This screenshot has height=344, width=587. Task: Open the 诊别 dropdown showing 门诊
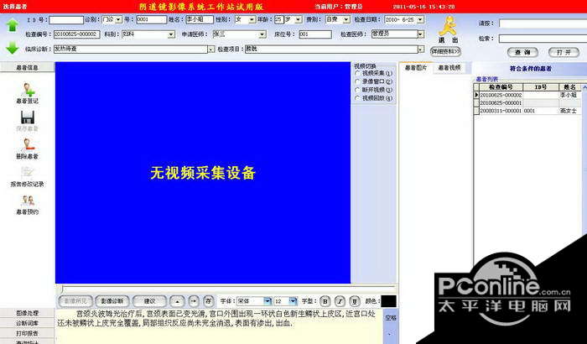(118, 19)
